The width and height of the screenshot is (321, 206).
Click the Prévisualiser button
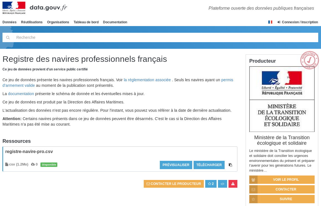coord(176,165)
